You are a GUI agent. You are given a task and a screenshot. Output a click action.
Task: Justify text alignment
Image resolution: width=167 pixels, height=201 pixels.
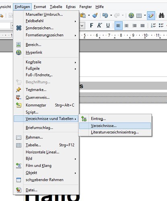tap(142, 25)
